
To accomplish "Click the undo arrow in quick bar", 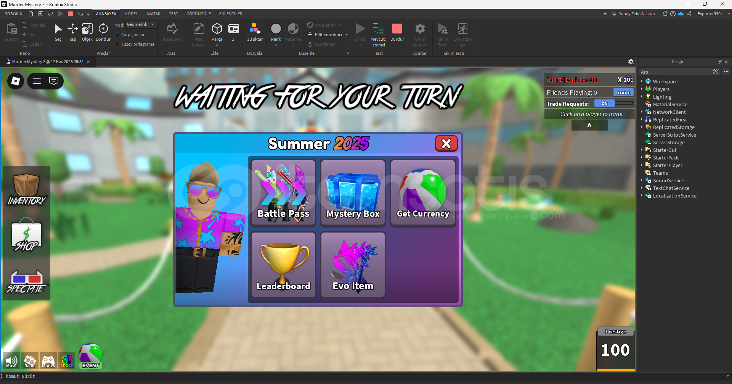I will [80, 14].
